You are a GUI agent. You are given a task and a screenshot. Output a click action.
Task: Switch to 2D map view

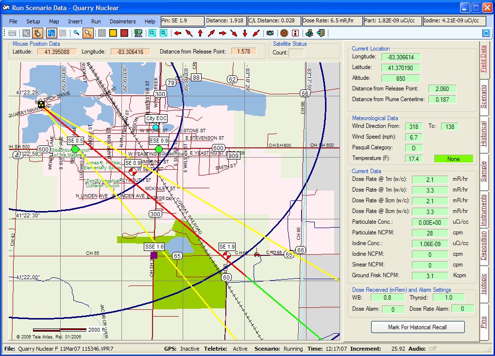tap(51, 33)
